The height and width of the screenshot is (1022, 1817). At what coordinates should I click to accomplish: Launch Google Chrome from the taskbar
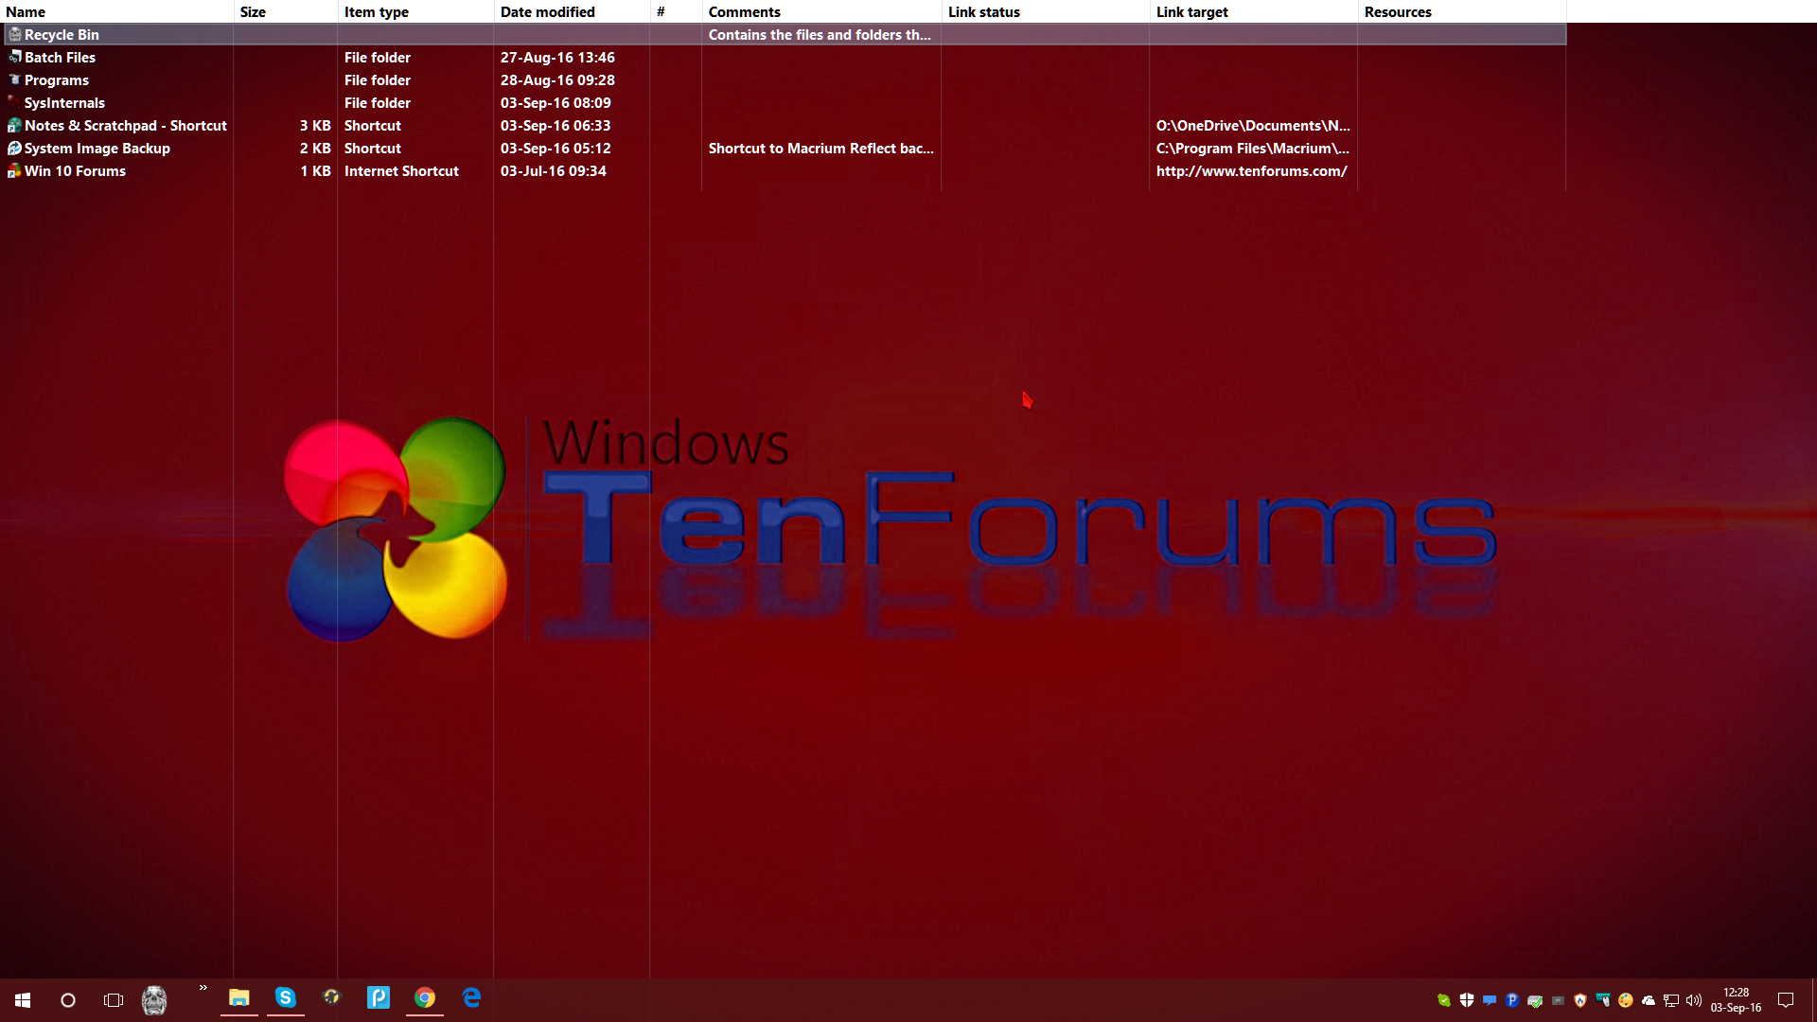[x=425, y=998]
